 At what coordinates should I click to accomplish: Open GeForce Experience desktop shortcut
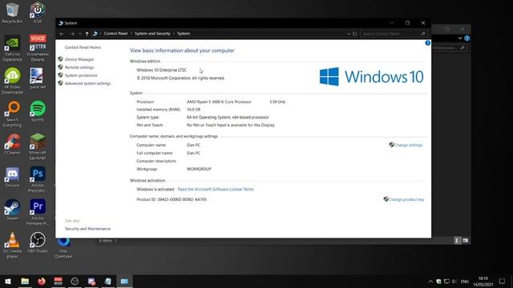(x=13, y=48)
